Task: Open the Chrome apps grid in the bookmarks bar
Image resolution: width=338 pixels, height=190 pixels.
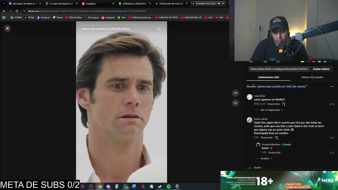Action: (x=4, y=18)
